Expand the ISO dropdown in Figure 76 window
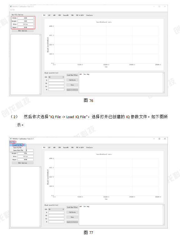Screen dimensions: 180x236 (x=56, y=77)
